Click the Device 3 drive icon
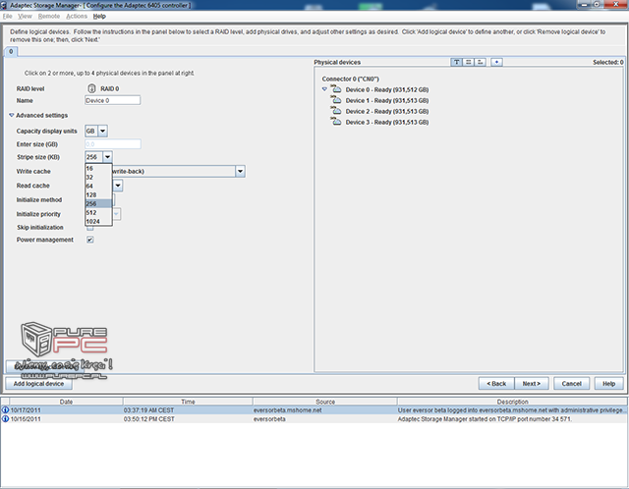Viewport: 629px width, 489px height. pos(336,122)
